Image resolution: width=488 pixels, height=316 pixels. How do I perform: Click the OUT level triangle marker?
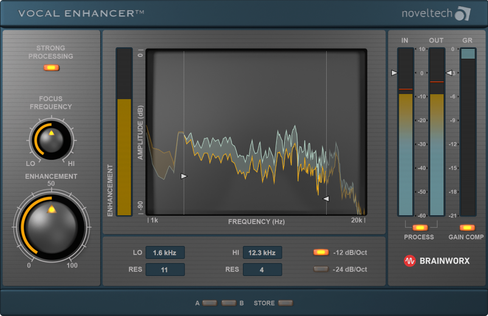click(x=449, y=73)
